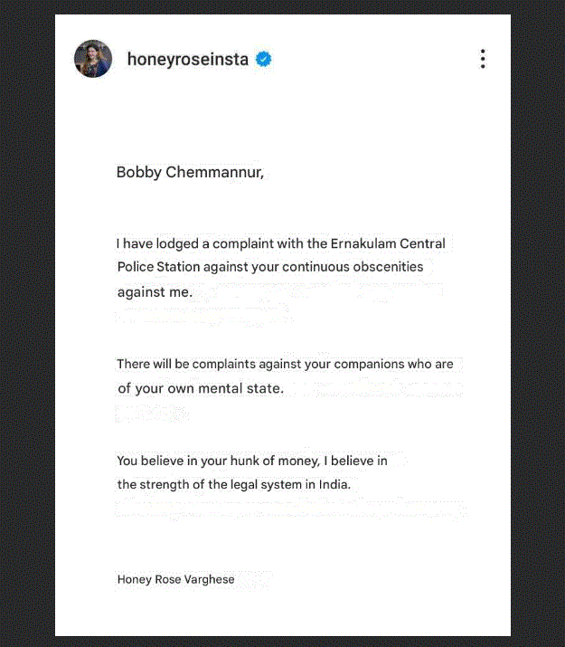Click the word "continuous" in the post
The image size is (565, 647).
point(316,267)
